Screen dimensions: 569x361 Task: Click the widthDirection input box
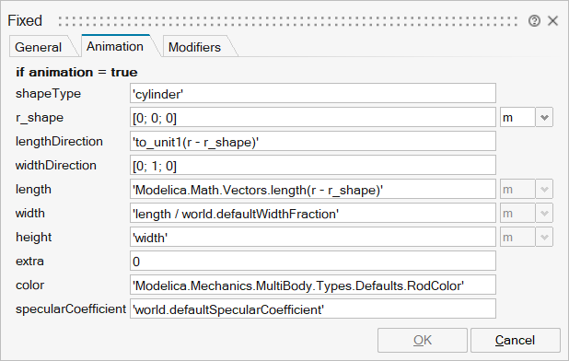click(313, 166)
